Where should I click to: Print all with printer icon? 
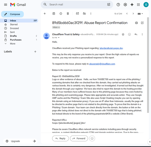tap(137, 23)
